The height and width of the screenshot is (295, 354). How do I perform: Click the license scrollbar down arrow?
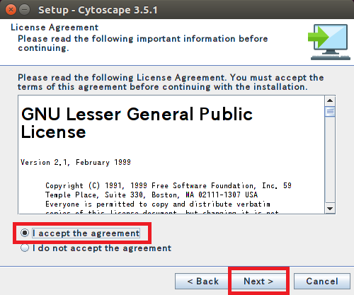pyautogui.click(x=330, y=208)
